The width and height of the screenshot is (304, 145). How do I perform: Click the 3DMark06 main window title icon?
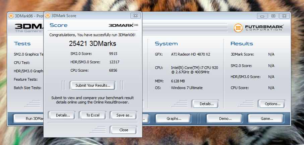pos(11,16)
